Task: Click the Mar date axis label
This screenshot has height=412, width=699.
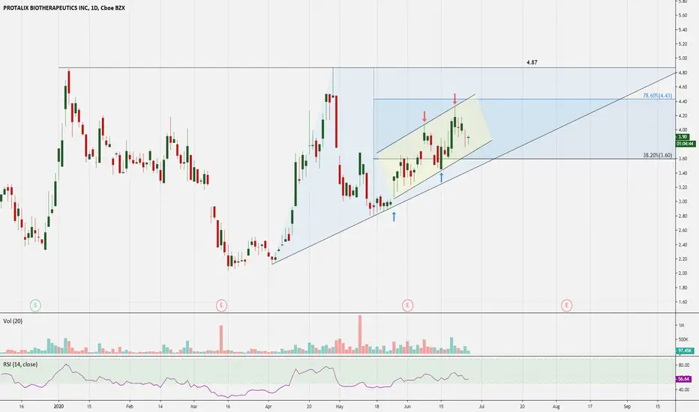Action: 193,406
